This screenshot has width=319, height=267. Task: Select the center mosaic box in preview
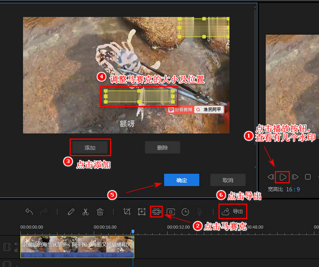pyautogui.click(x=139, y=96)
